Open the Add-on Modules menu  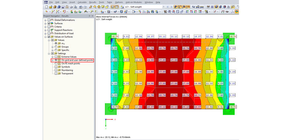[x=134, y=2]
